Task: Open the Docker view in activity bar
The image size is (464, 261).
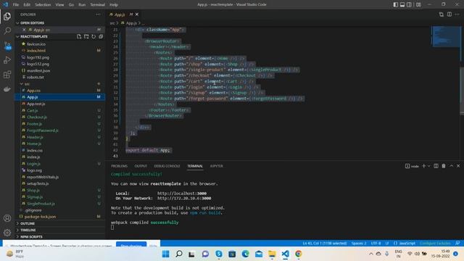Action: coord(7,89)
